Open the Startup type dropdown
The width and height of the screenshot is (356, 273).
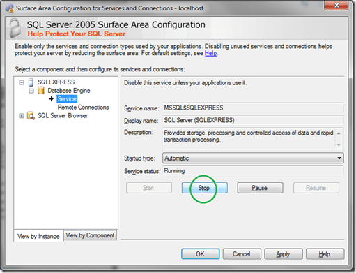[x=253, y=158]
